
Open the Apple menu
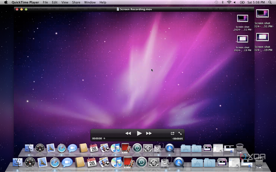tap(6, 2)
